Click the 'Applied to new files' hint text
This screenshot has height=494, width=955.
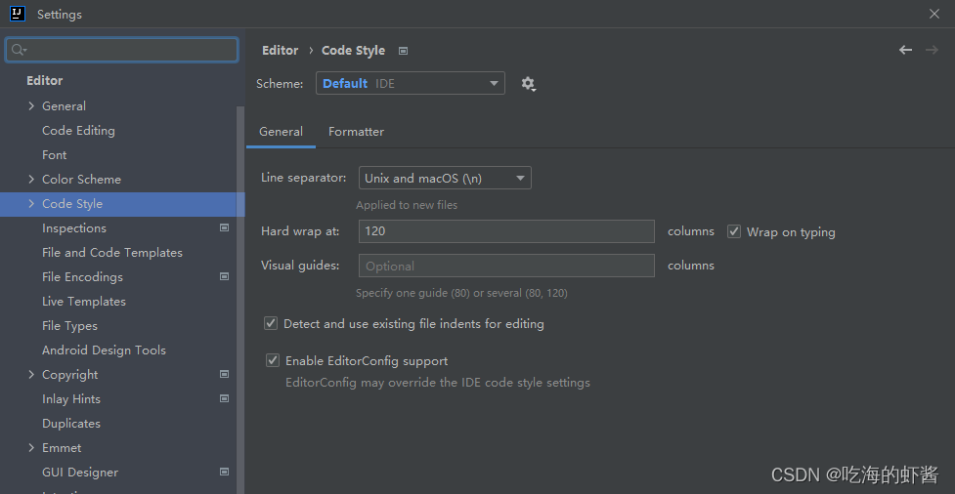point(407,205)
